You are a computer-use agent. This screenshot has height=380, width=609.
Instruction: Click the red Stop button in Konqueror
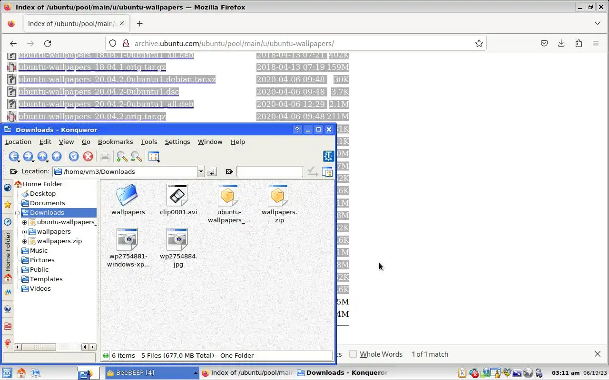[88, 156]
